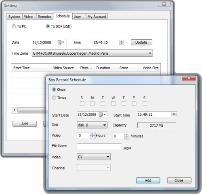
Task: Click the scrollbar left arrow in schedule list
Action: (x=14, y=110)
